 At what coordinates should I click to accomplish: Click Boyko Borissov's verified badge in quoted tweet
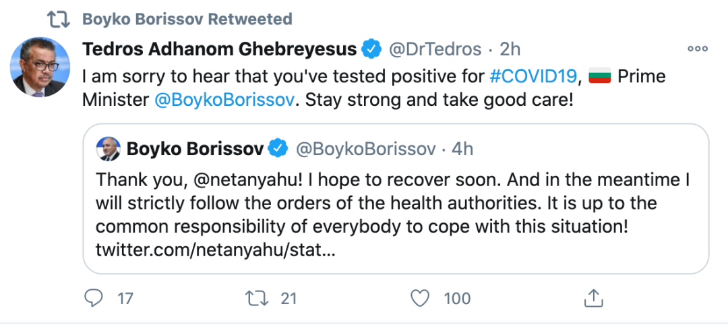click(279, 148)
